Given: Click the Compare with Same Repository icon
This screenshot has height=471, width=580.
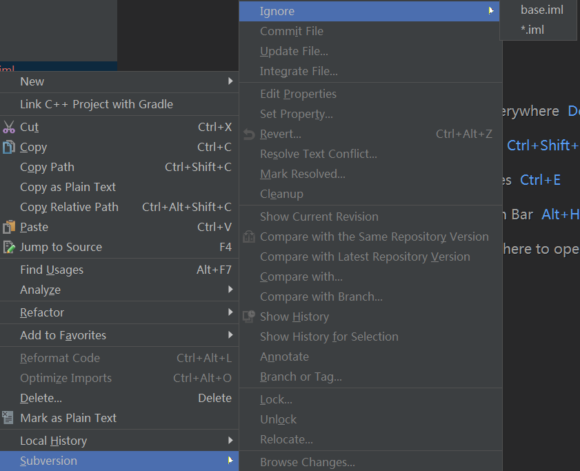Looking at the screenshot, I should [249, 237].
